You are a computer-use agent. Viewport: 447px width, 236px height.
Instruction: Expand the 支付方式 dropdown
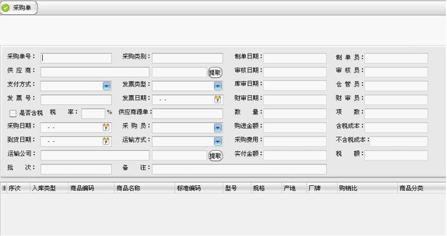(x=106, y=85)
